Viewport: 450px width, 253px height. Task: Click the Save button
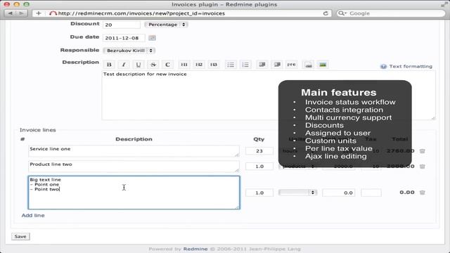point(20,236)
